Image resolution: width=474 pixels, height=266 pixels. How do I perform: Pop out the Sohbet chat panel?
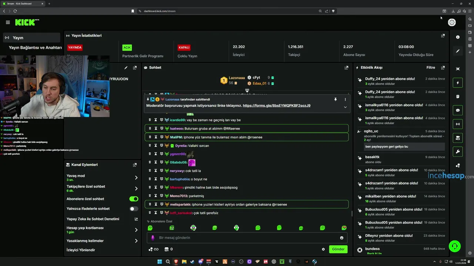pyautogui.click(x=346, y=68)
